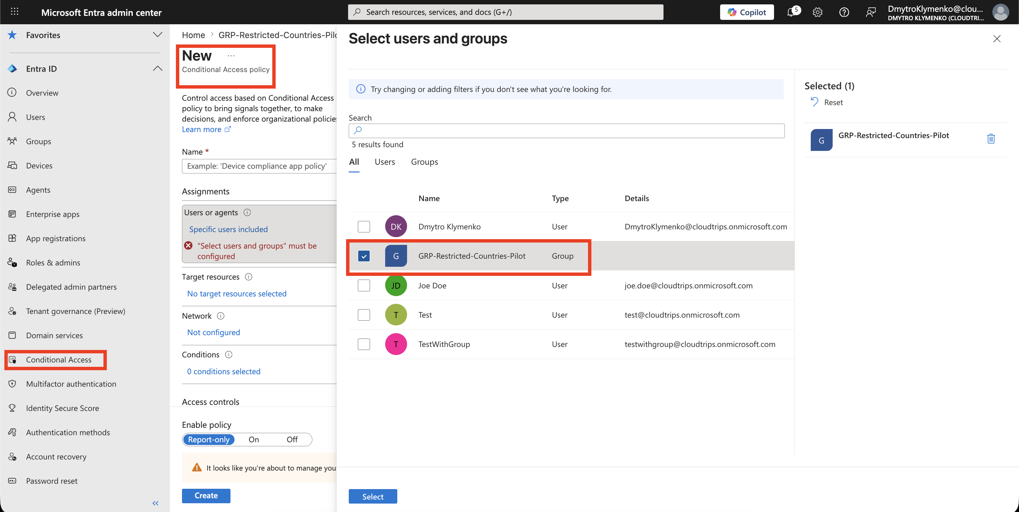Switch to the Users tab

click(384, 162)
